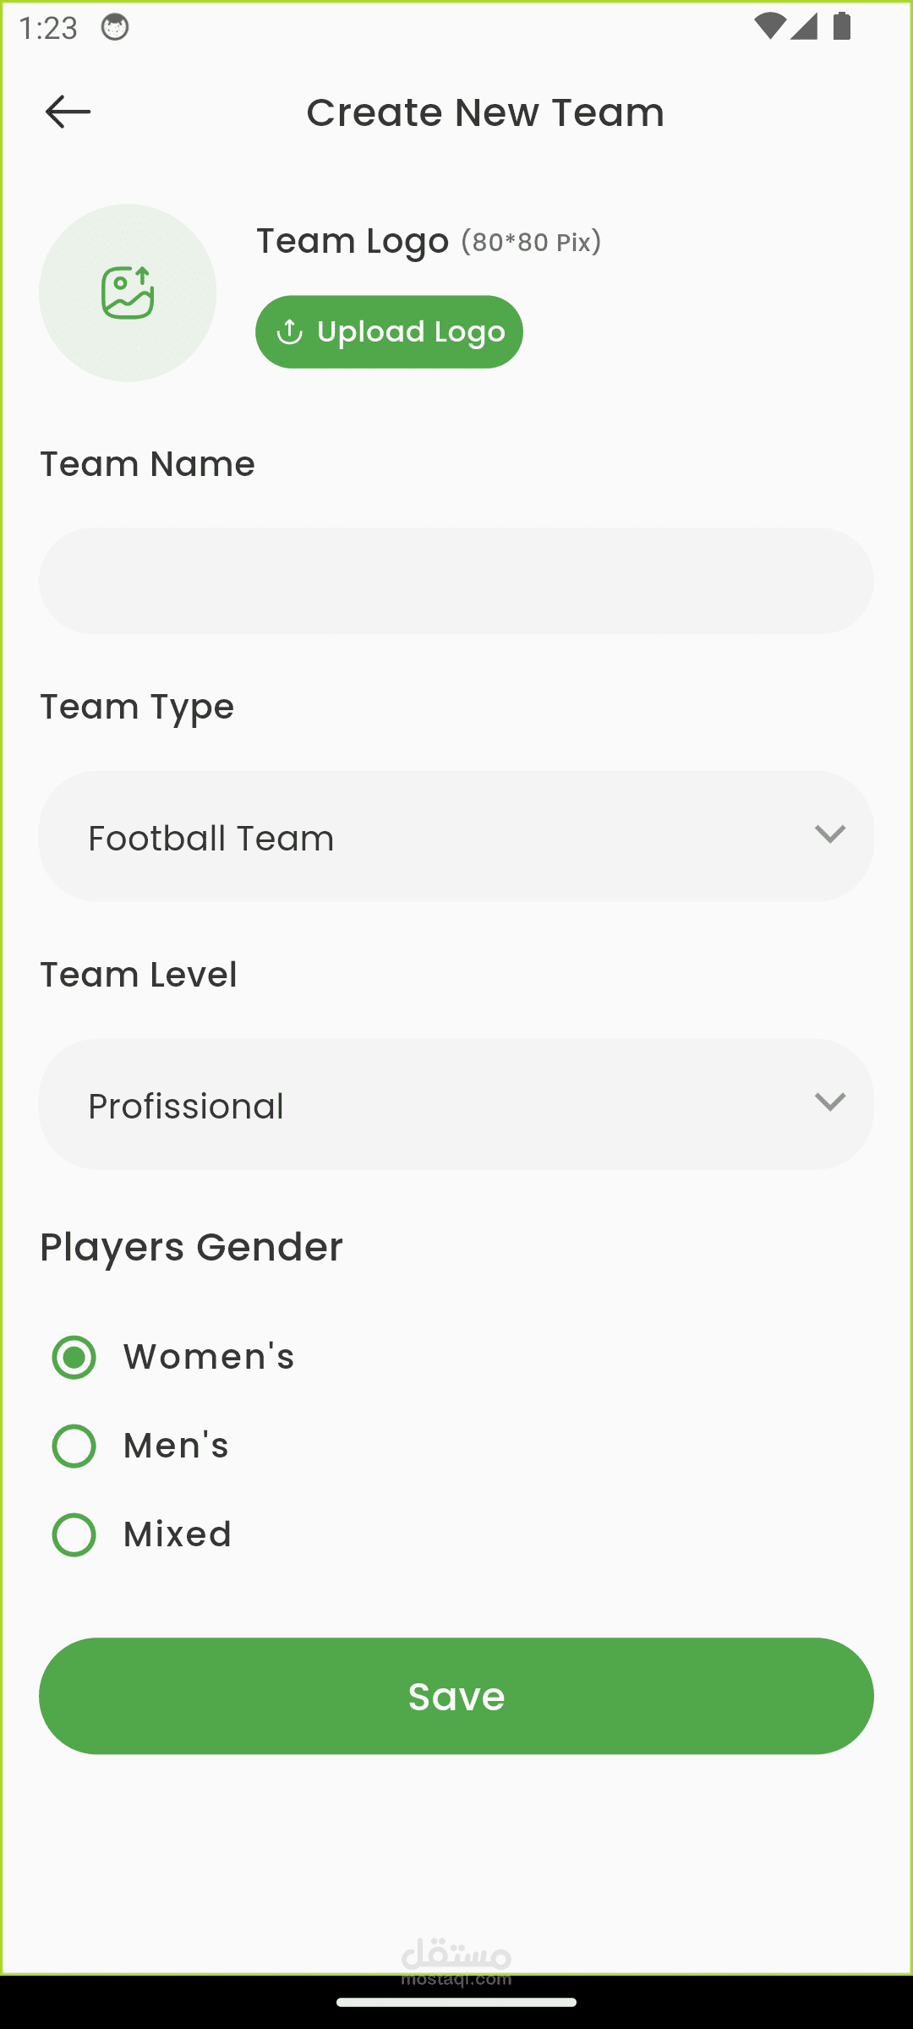Click the upload arrow icon in the Upload Logo button
The height and width of the screenshot is (2029, 913).
[290, 332]
